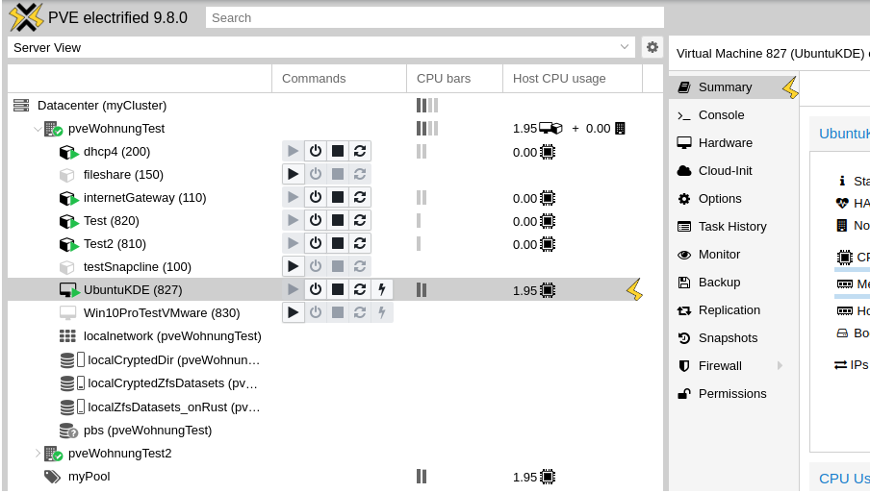The width and height of the screenshot is (870, 493).
Task: Select the myPool pool
Action: (x=89, y=477)
